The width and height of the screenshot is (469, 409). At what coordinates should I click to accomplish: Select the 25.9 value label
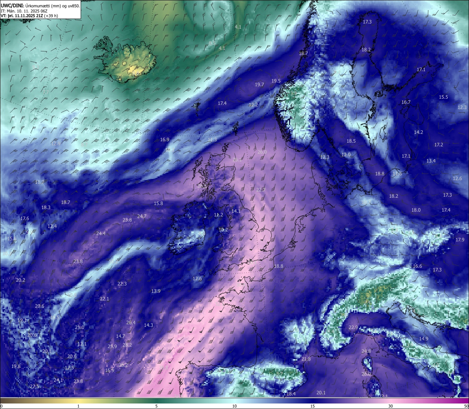pos(112,346)
